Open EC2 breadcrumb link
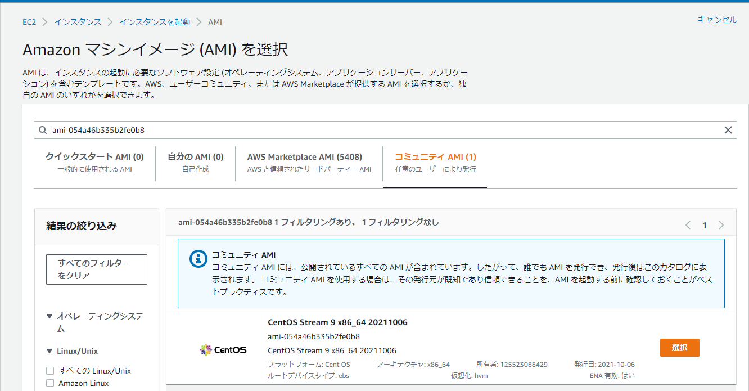 pos(29,22)
